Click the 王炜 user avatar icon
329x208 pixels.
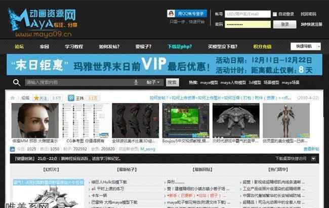(71, 98)
